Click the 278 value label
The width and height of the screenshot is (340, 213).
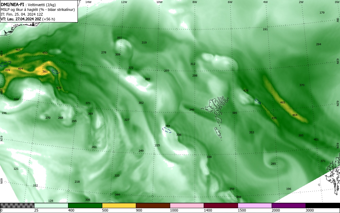coord(104,52)
